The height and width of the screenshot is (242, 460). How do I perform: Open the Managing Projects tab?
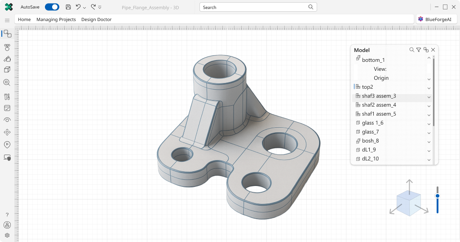[56, 20]
